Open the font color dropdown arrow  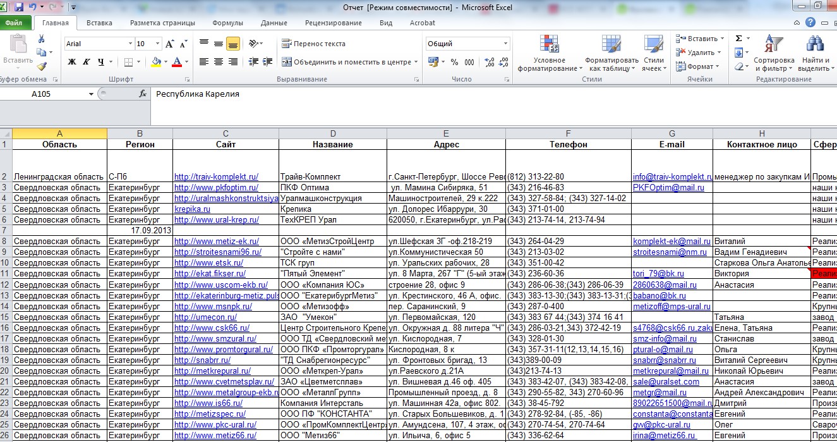(186, 62)
